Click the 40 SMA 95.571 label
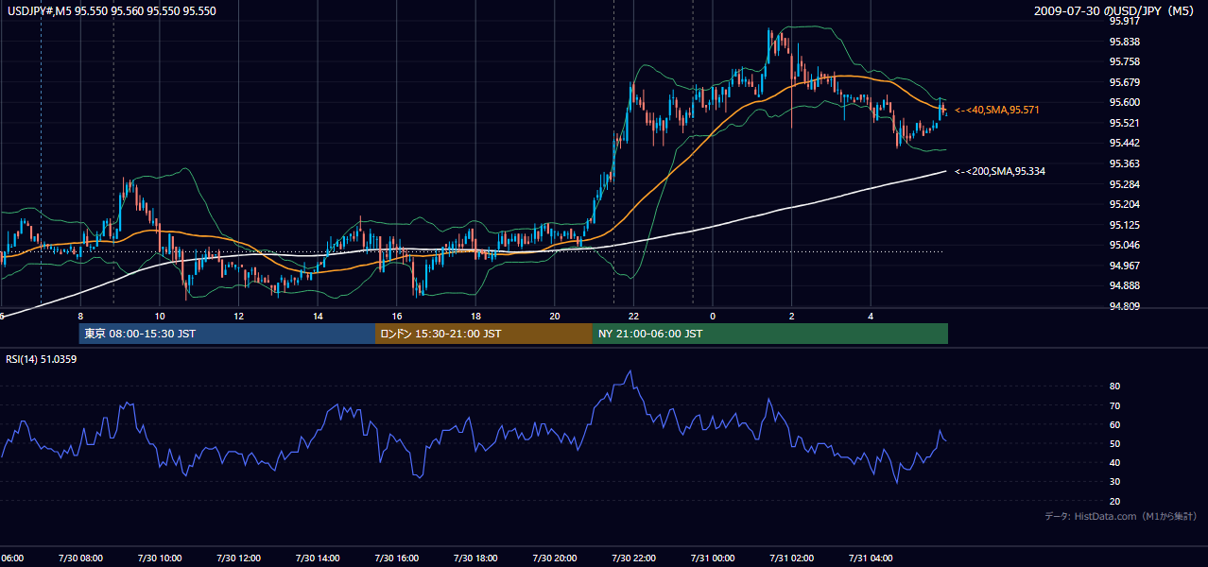 (996, 111)
